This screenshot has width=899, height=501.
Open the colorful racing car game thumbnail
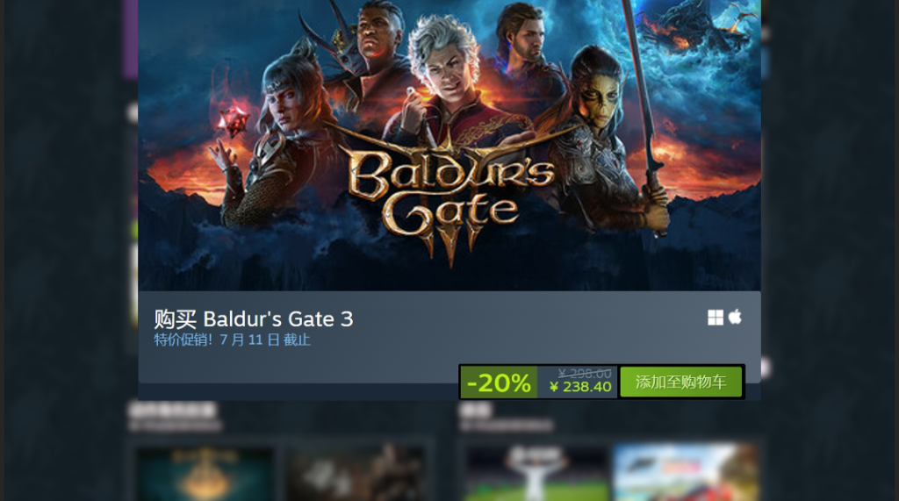pos(685,474)
